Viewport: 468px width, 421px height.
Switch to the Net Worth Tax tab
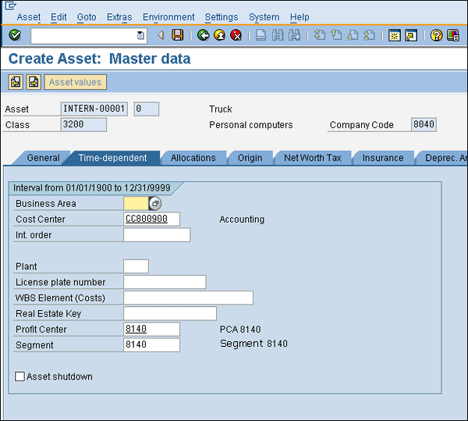(x=312, y=158)
